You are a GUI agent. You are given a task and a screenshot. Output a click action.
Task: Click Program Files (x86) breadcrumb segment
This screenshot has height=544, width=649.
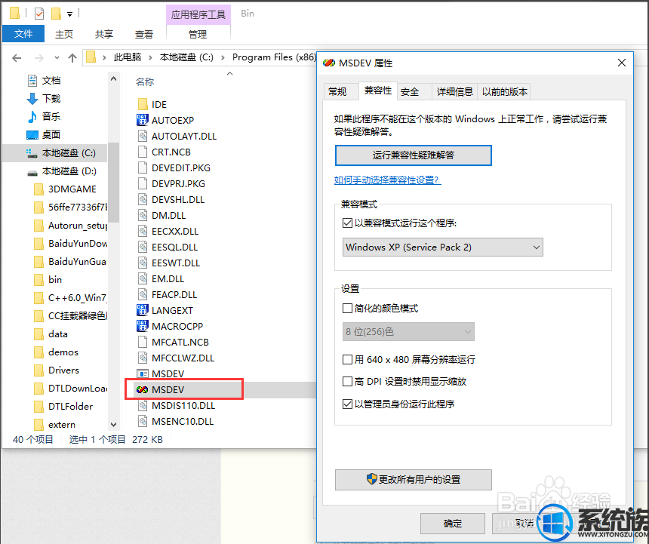pos(274,57)
